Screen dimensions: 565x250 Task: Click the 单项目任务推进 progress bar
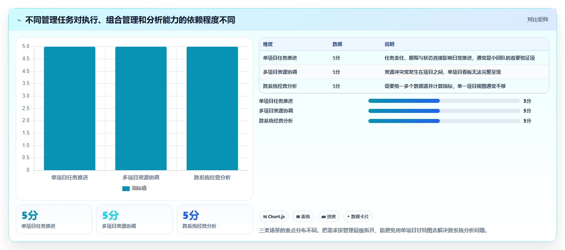pyautogui.click(x=444, y=101)
